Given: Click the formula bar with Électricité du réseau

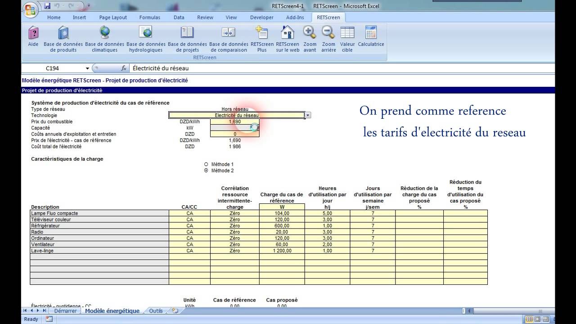Looking at the screenshot, I should tap(342, 68).
